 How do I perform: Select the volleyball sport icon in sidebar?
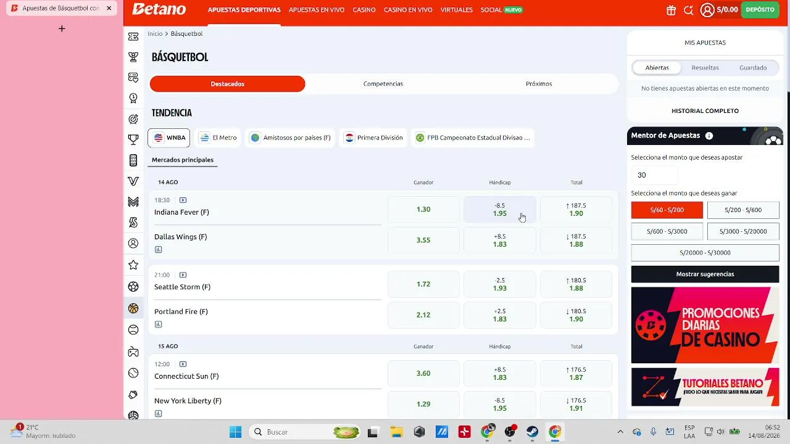pyautogui.click(x=133, y=416)
